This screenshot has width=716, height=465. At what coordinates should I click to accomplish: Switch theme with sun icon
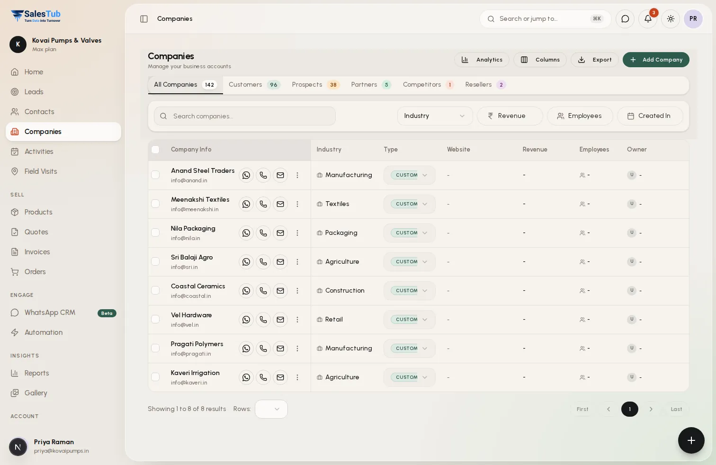671,19
